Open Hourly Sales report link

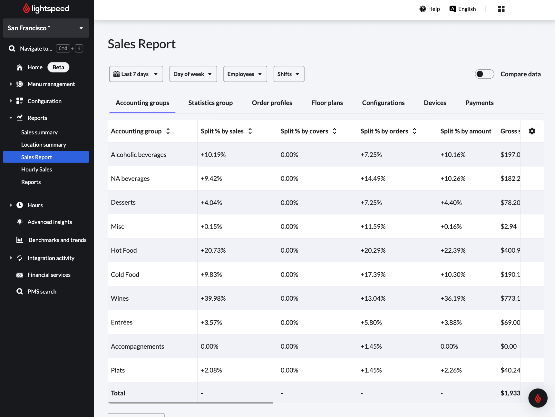tap(36, 170)
